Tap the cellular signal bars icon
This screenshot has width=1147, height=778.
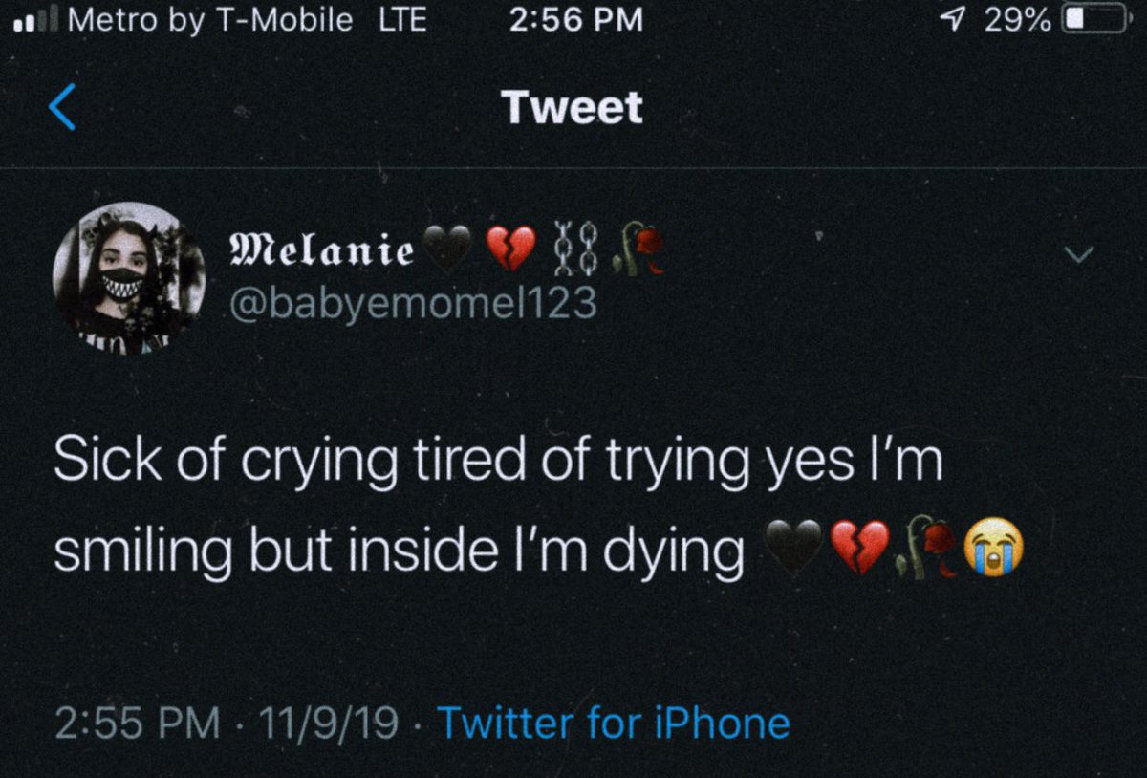34,20
